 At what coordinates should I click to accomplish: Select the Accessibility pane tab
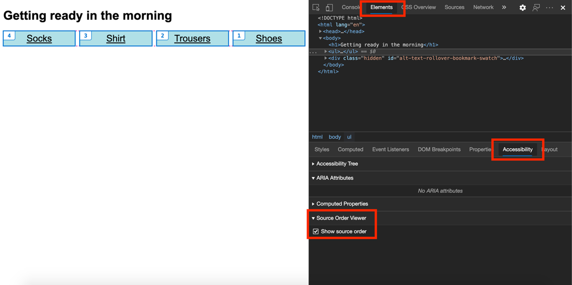click(x=518, y=150)
